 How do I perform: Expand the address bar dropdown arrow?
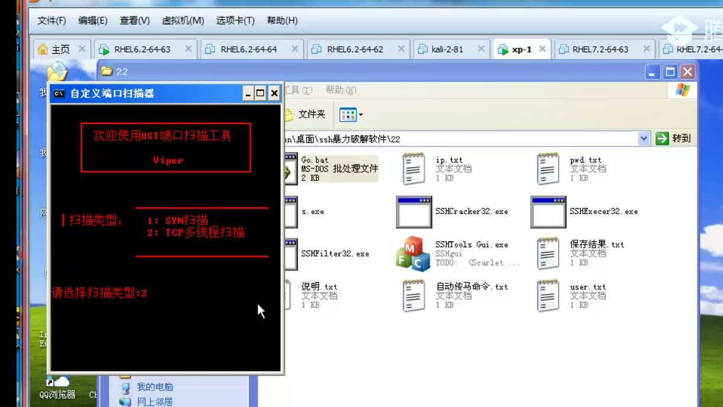click(x=644, y=138)
